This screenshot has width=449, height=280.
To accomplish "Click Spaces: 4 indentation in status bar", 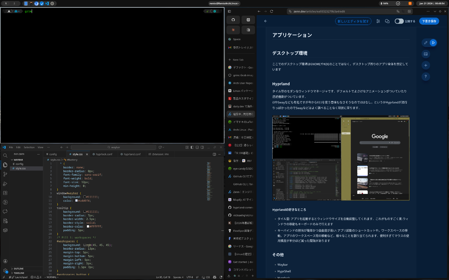I will (x=178, y=277).
